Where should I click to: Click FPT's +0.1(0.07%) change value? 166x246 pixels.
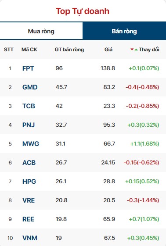click(144, 68)
